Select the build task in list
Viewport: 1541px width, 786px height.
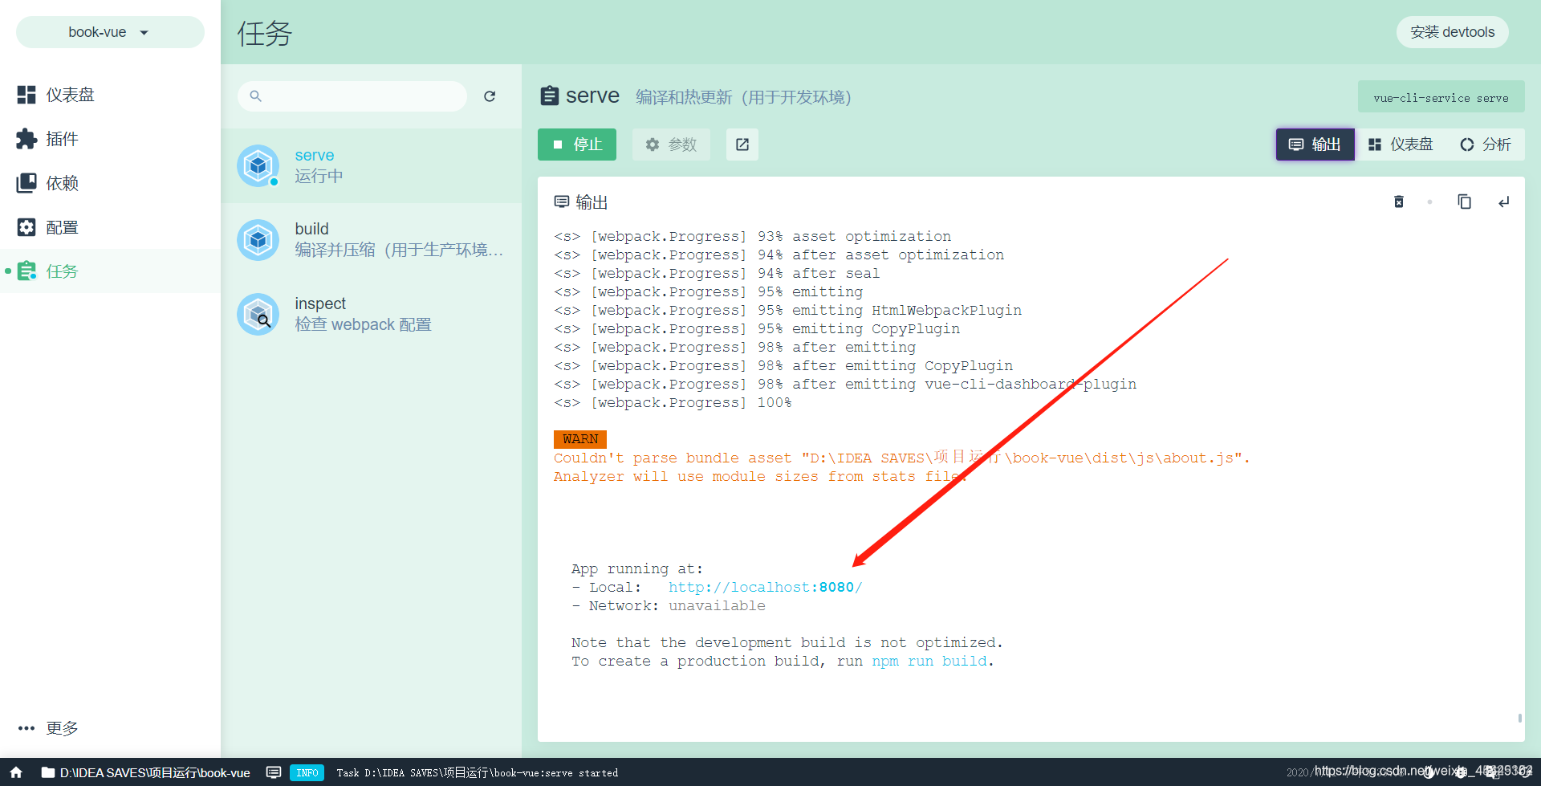click(371, 239)
